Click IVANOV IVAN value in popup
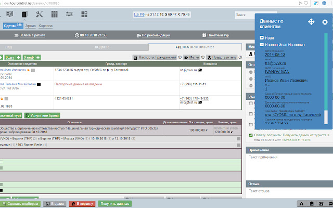333x208 pixels. (x=277, y=72)
